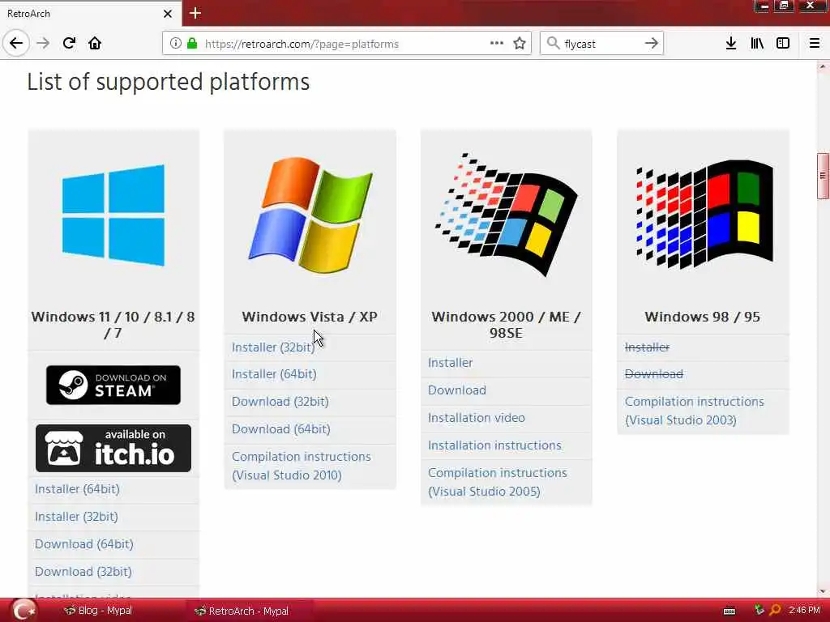Open Windows 11 Installer (32bit) link
The height and width of the screenshot is (622, 830).
coord(76,517)
